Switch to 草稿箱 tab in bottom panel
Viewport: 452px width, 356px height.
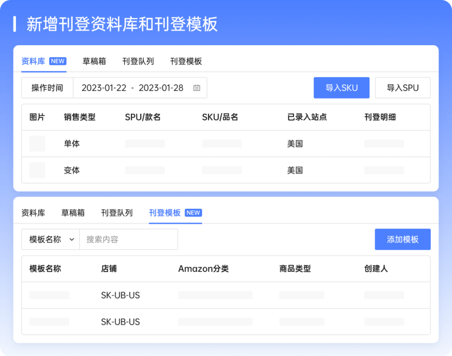click(x=73, y=213)
